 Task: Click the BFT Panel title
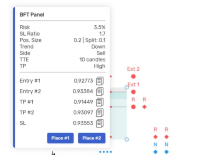click(32, 15)
